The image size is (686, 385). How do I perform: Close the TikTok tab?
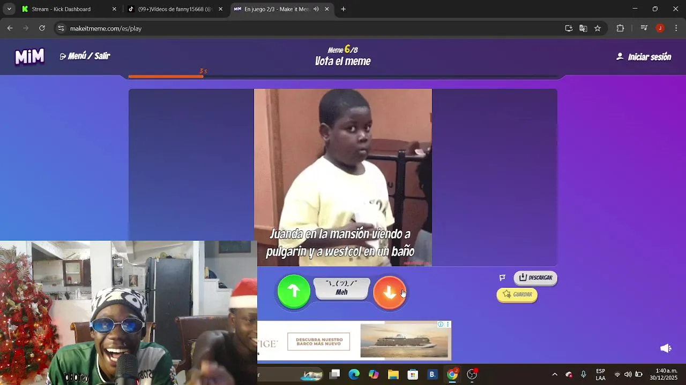220,9
